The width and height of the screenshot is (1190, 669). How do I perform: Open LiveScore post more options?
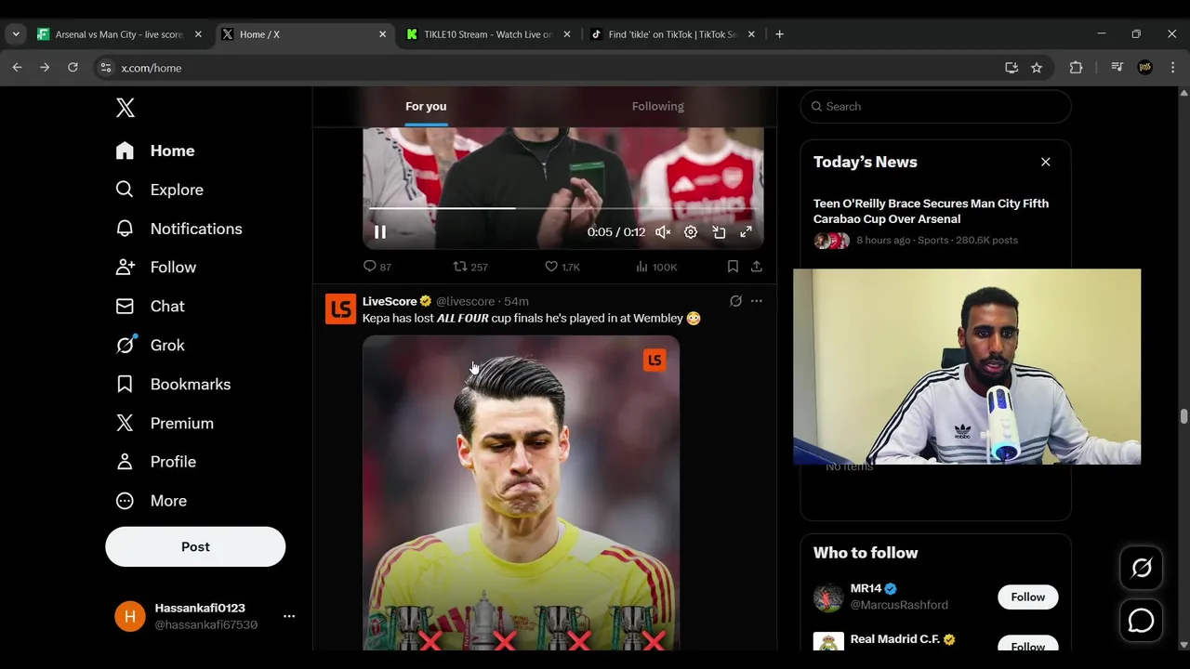coord(757,301)
